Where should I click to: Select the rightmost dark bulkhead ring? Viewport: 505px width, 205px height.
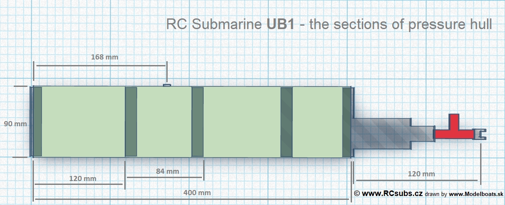tap(346, 122)
